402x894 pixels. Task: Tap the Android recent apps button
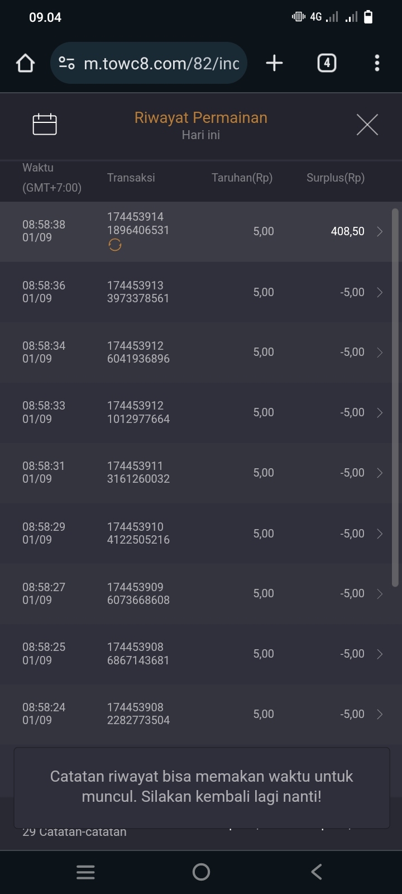click(85, 872)
